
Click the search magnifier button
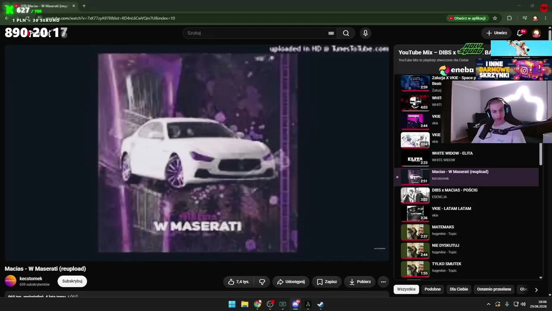[346, 33]
